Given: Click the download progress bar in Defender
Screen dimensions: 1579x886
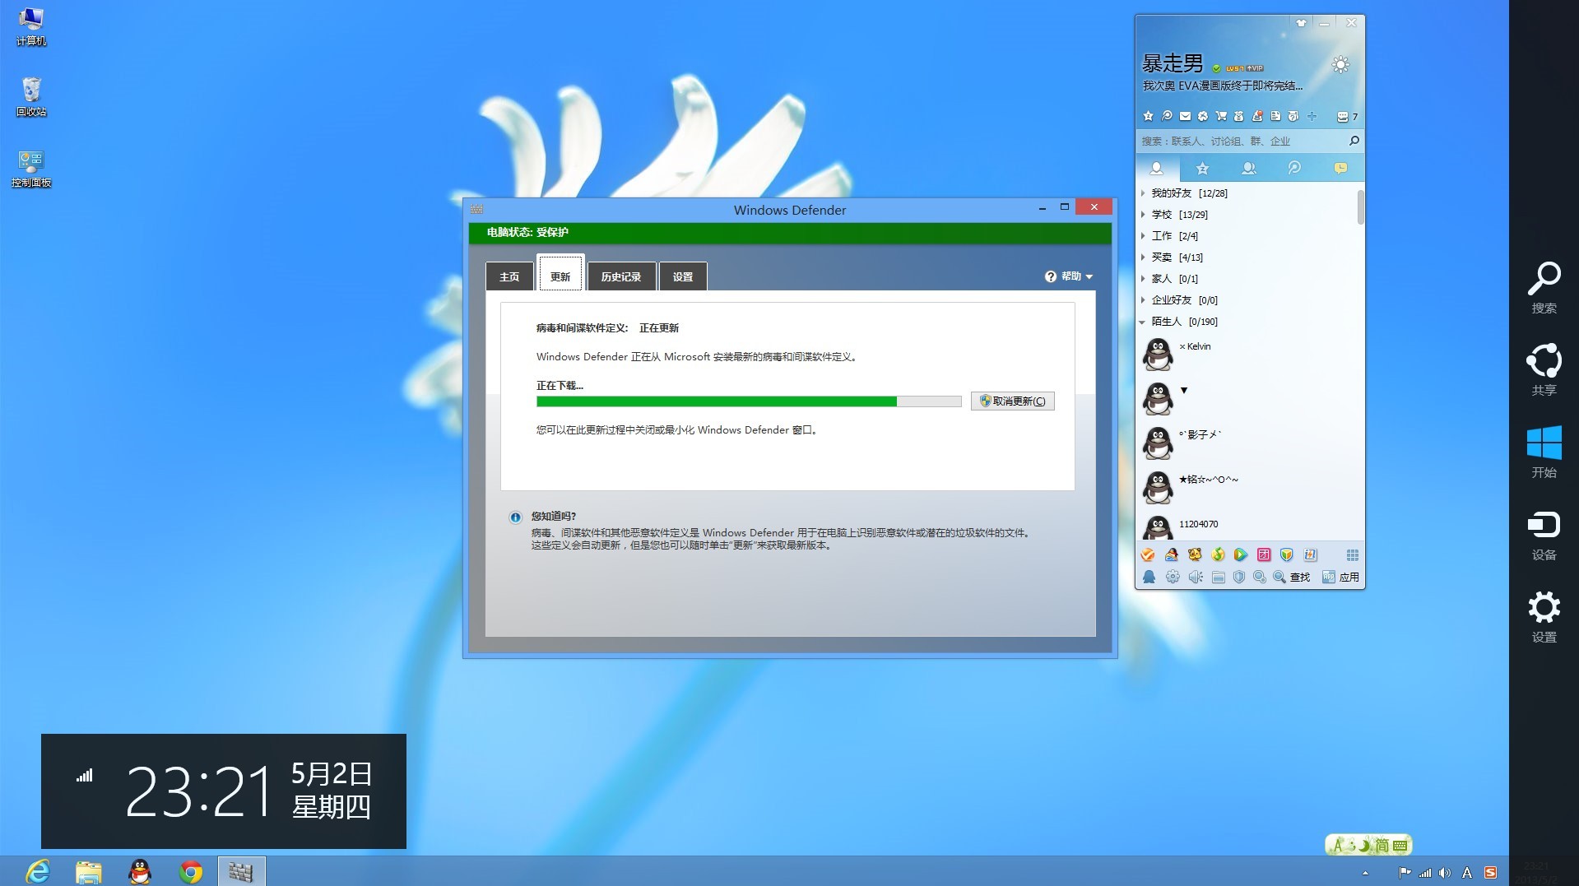Looking at the screenshot, I should 749,401.
